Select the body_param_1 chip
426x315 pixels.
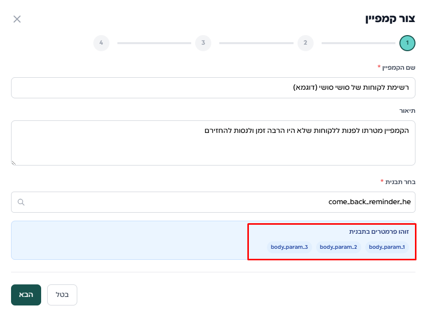point(387,247)
